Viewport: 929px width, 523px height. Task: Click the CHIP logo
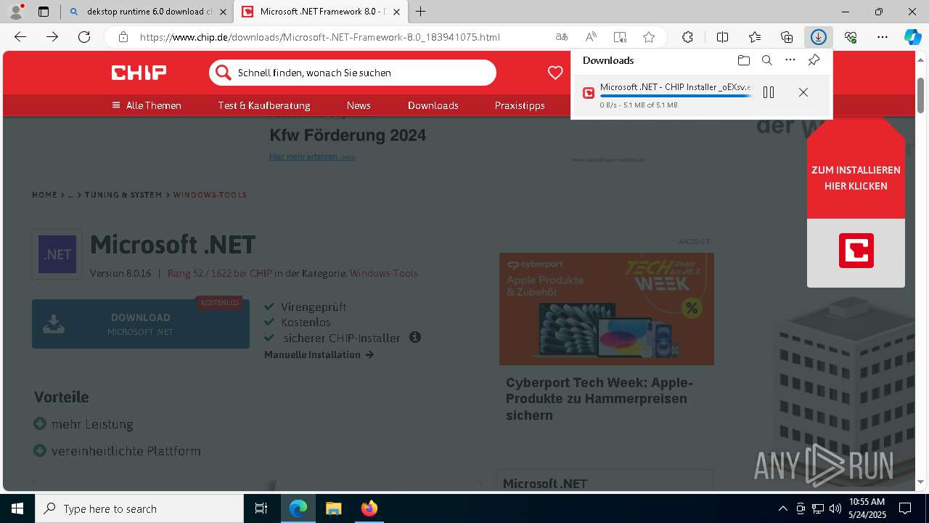tap(139, 73)
